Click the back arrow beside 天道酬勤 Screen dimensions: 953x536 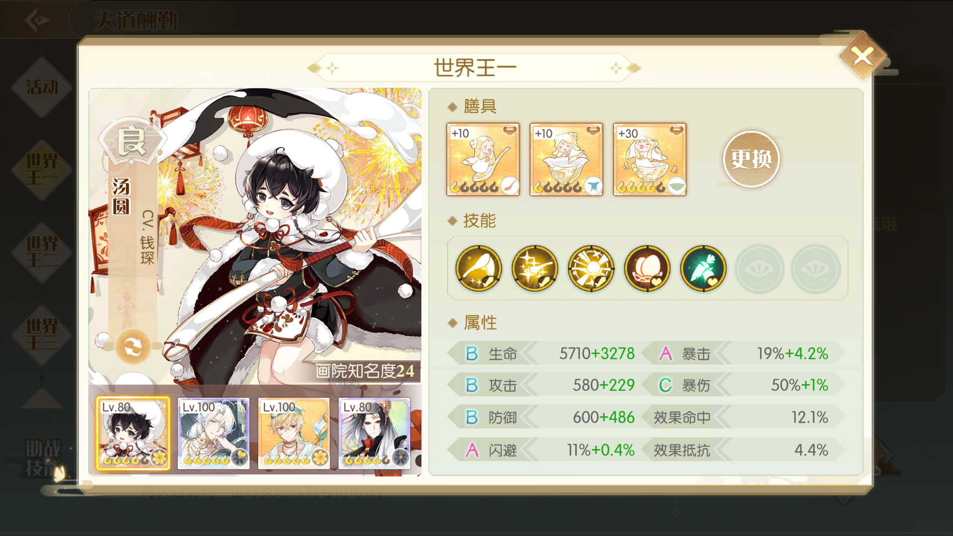pos(37,20)
